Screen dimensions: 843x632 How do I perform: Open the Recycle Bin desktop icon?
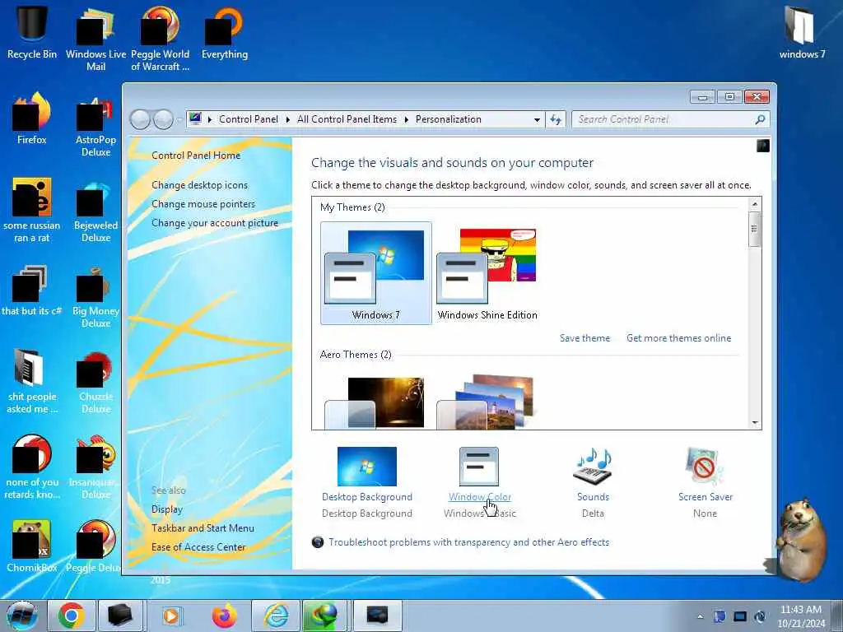coord(32,31)
